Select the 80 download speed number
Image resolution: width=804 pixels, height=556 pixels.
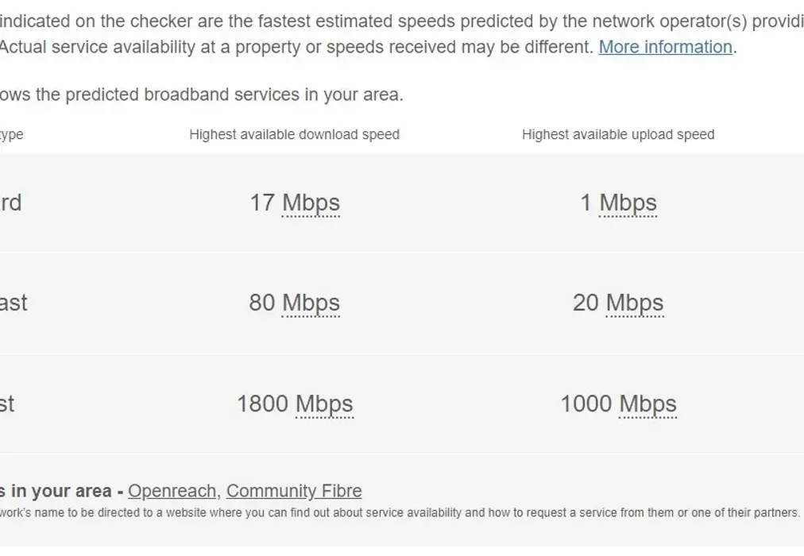pyautogui.click(x=262, y=303)
